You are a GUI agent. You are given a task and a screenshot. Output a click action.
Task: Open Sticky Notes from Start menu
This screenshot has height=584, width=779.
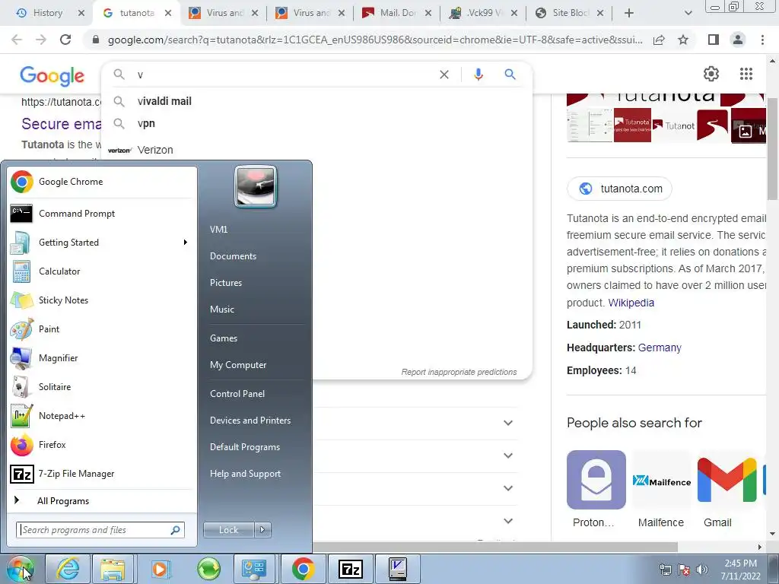102,300
